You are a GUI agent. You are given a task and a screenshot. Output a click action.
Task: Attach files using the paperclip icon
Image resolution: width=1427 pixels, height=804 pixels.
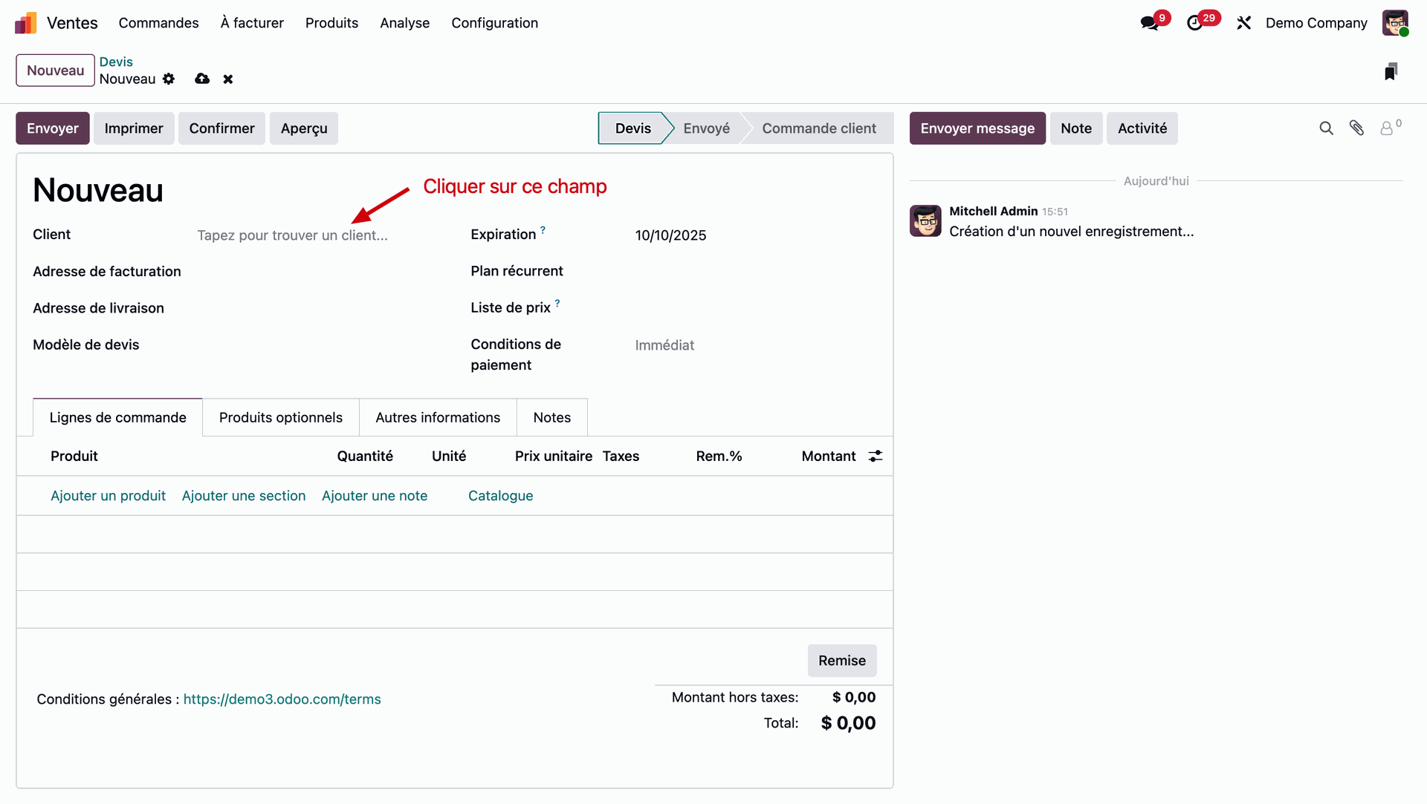1357,128
